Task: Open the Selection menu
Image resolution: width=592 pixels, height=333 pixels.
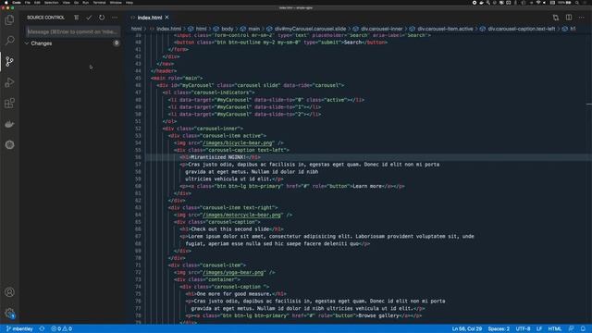Action: [x=52, y=2]
